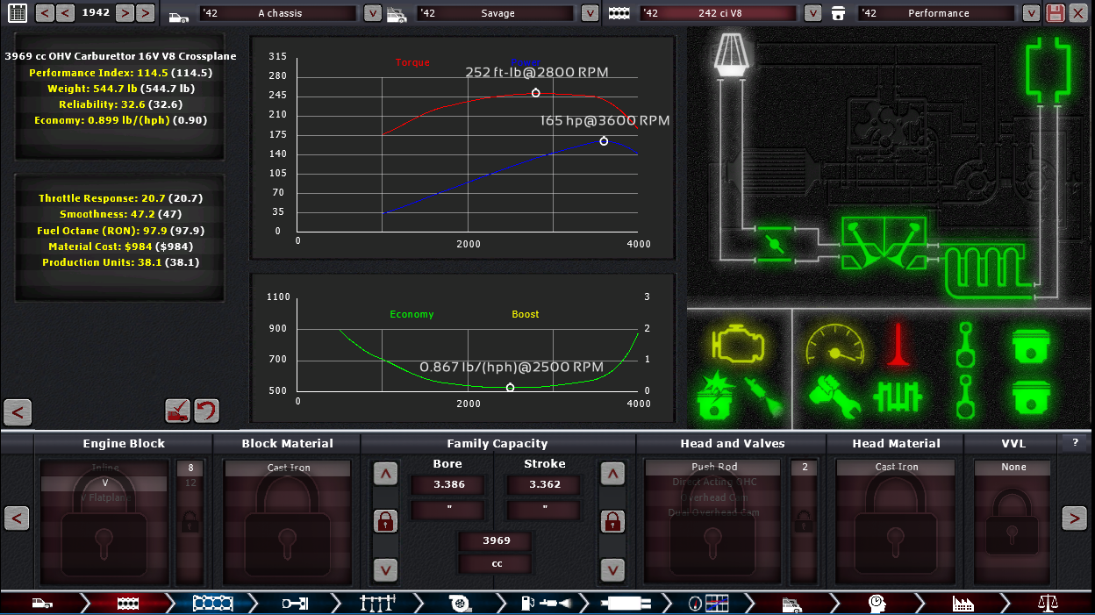Switch to the exhaust tab in bottom bar
This screenshot has height=615, width=1095.
626,604
